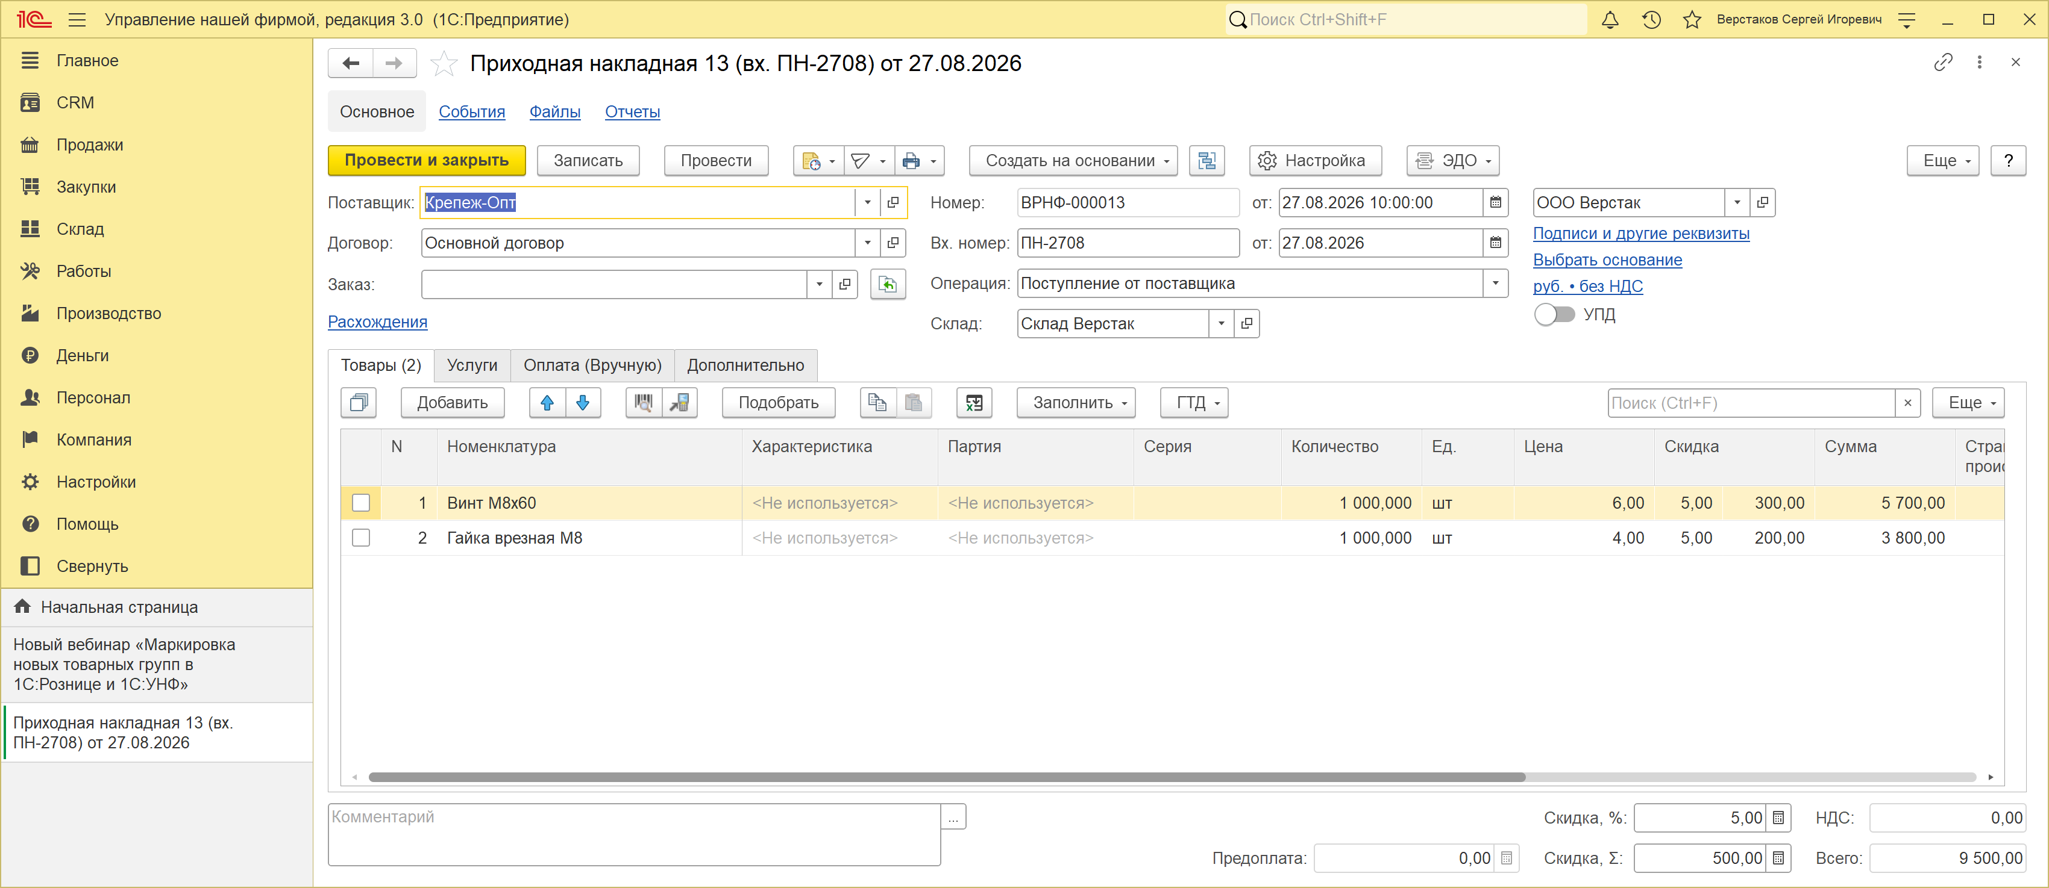Open Склад Верстак warehouse card
This screenshot has width=2049, height=888.
coord(1246,324)
